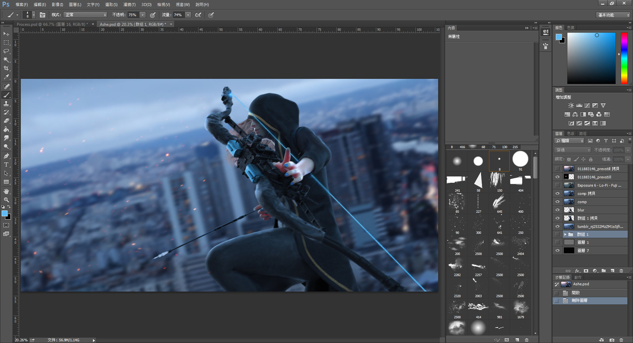633x343 pixels.
Task: Open blending mode 穿過 dropdown
Action: [572, 150]
